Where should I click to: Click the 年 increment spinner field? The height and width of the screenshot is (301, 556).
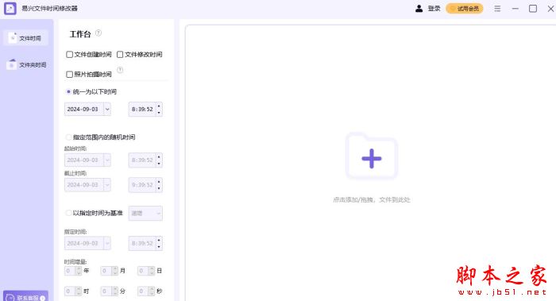(x=73, y=271)
